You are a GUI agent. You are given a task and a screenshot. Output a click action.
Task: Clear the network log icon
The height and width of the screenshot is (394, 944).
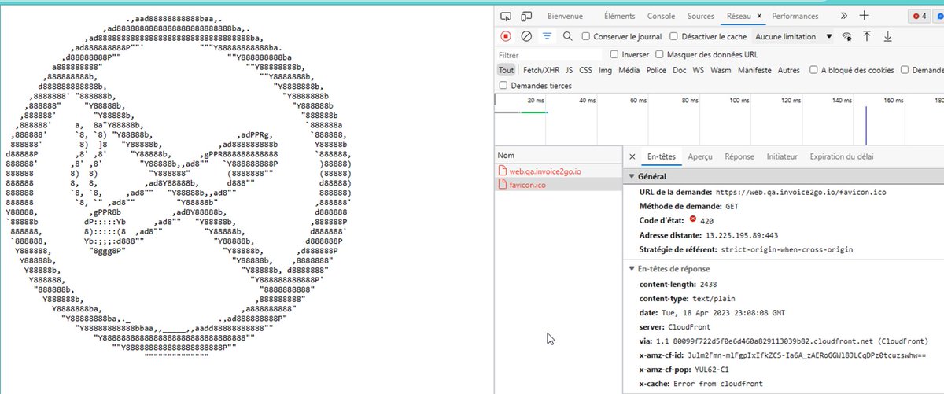click(526, 36)
